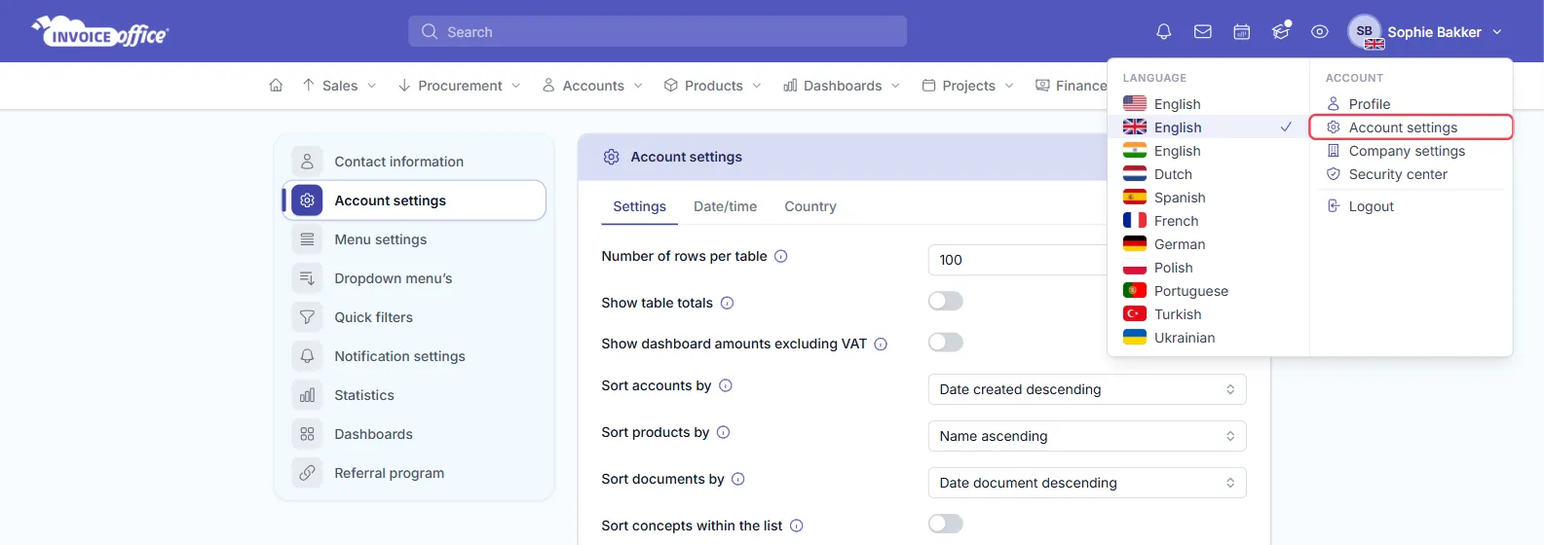Expand the Accounts menu
Screen dimensions: 1544x545
click(x=592, y=86)
